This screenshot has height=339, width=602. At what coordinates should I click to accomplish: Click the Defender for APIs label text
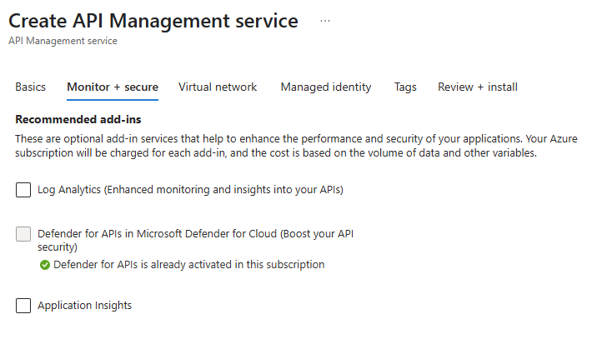200,234
